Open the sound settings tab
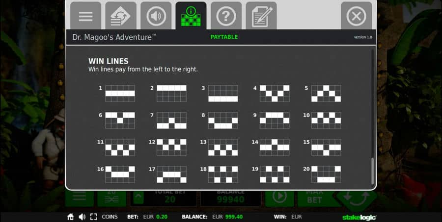 [156, 16]
